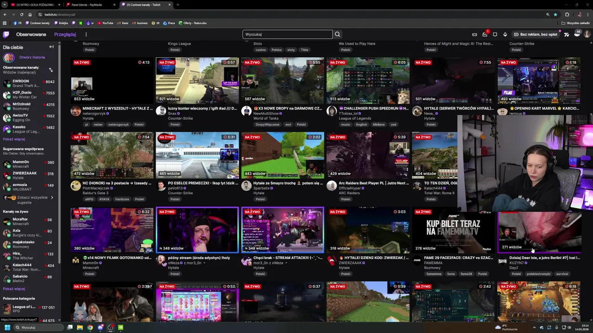Switch to Przeglądaj tab
This screenshot has height=333, width=593.
(65, 34)
